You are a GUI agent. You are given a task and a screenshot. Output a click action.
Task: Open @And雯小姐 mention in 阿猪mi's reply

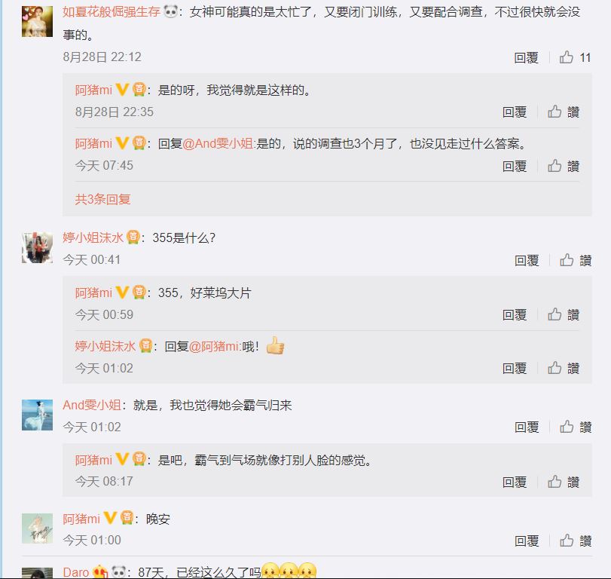(218, 143)
